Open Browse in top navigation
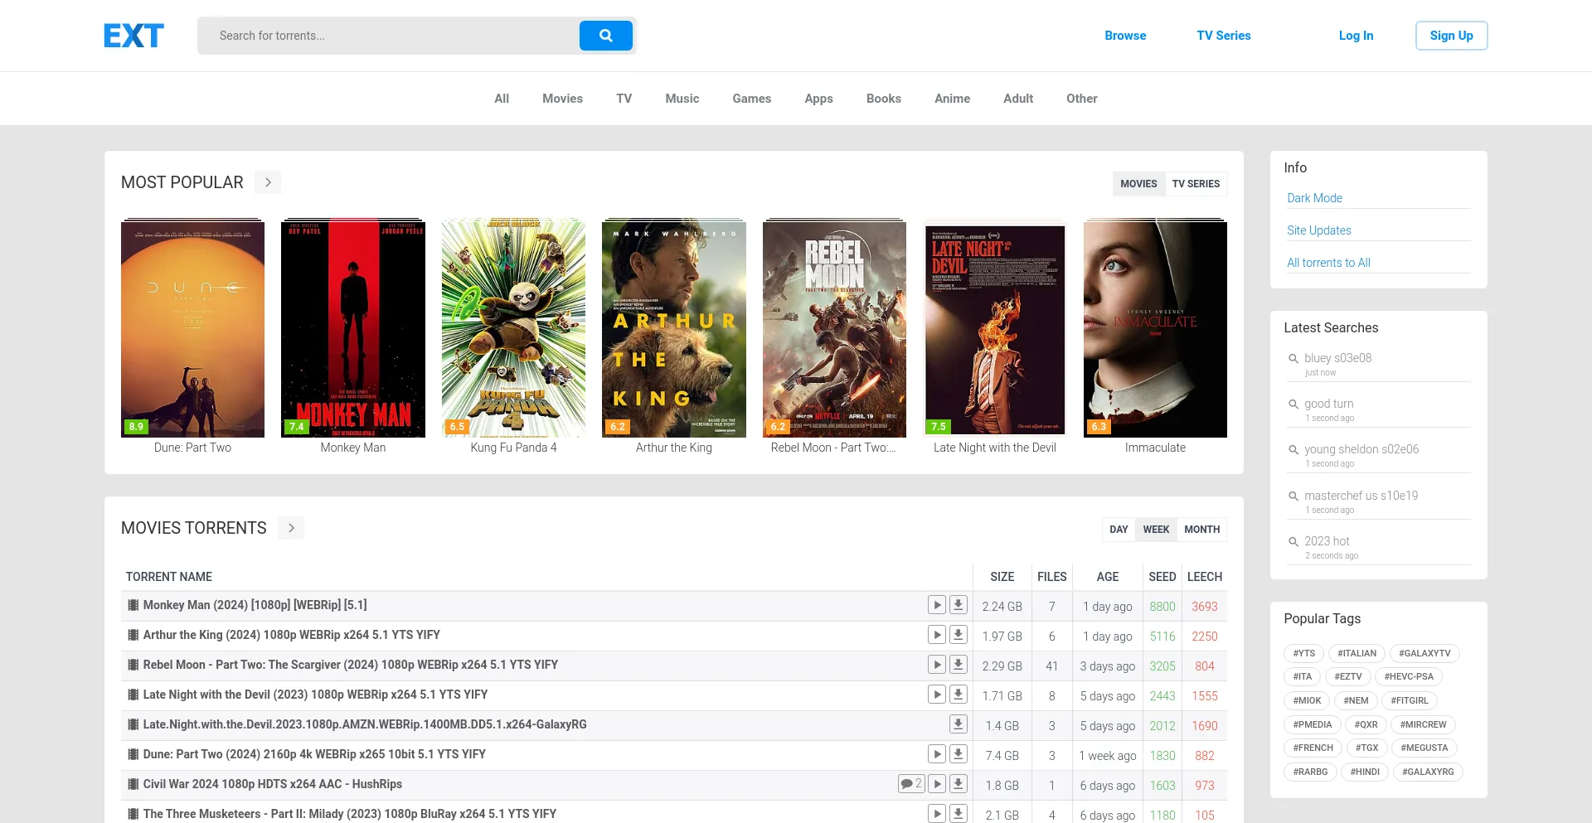Viewport: 1592px width, 823px height. (x=1125, y=36)
